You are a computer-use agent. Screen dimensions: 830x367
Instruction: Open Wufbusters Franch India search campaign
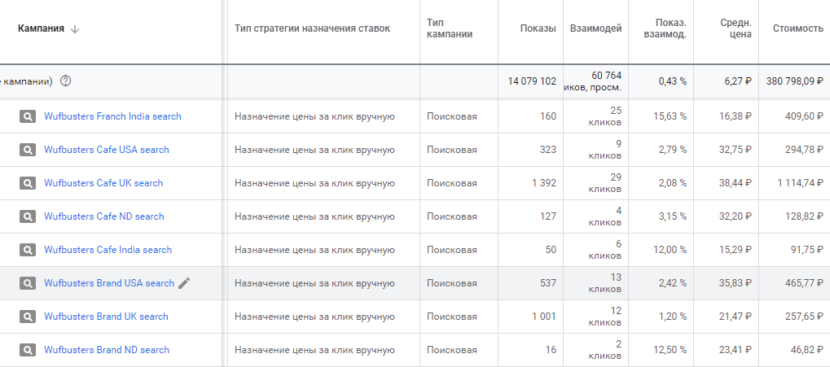pos(112,116)
